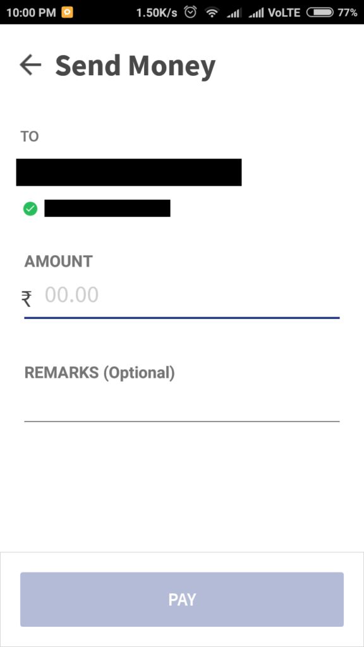Click the back arrow icon
Screen dimensions: 364x647
point(30,64)
